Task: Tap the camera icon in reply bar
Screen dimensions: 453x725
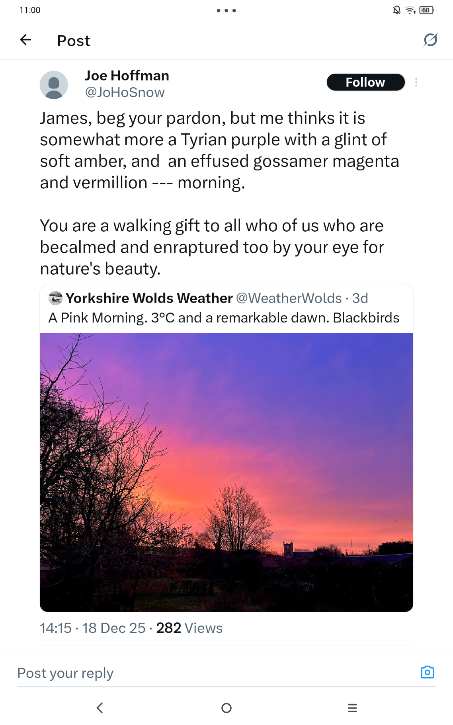Action: coord(427,672)
